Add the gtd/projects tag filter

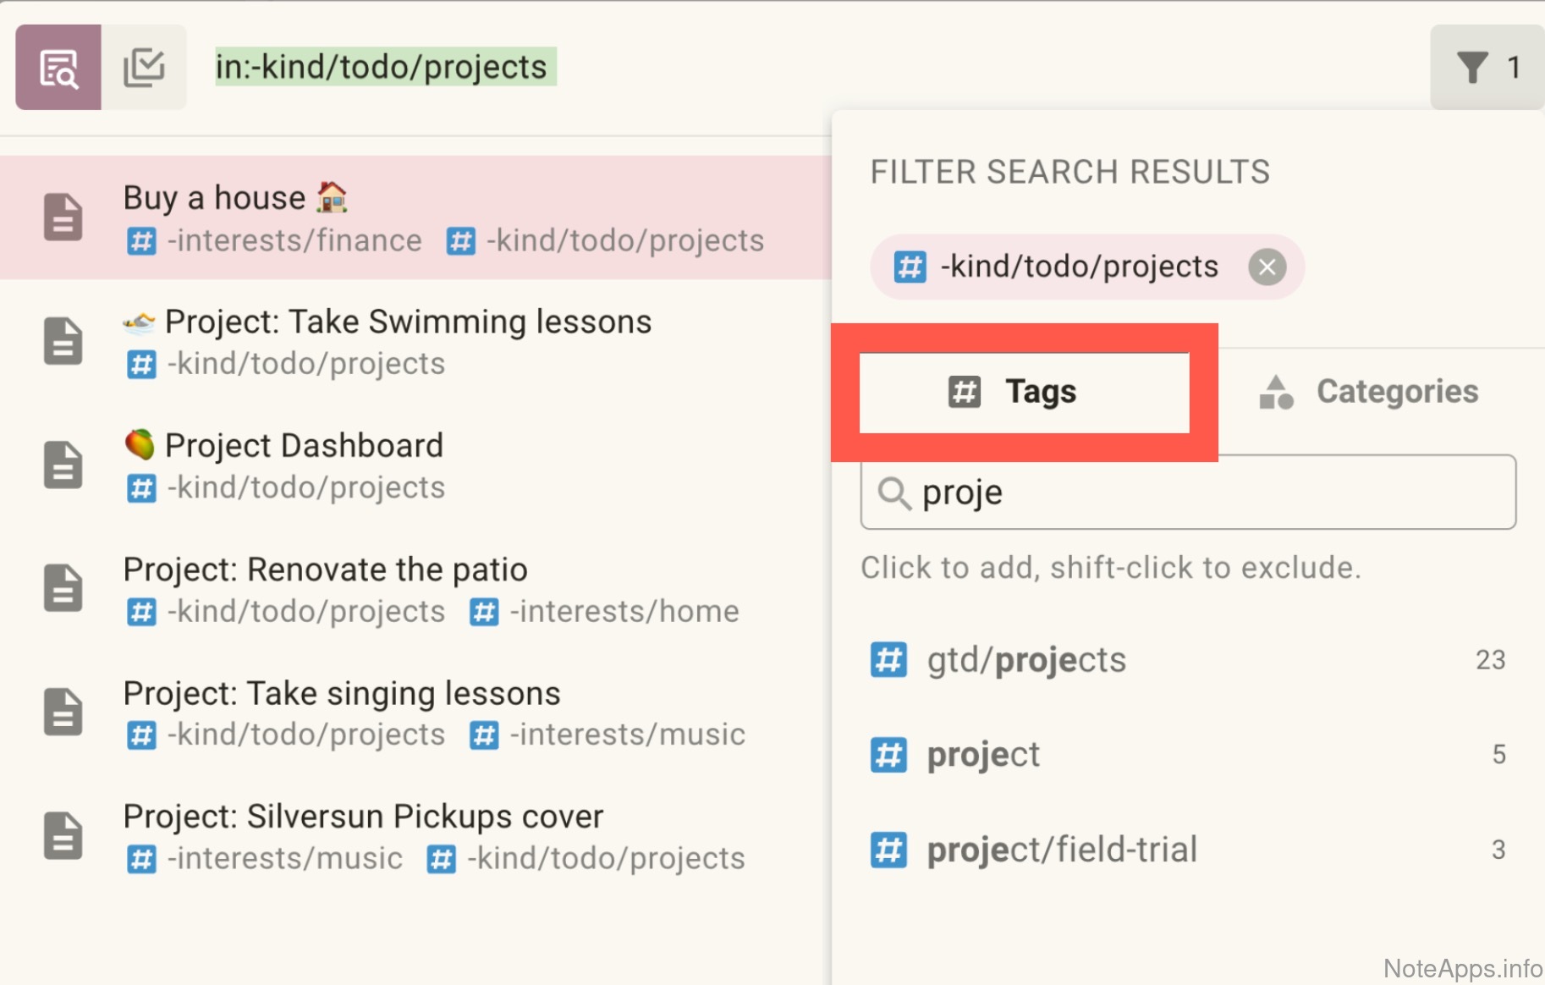[1026, 660]
